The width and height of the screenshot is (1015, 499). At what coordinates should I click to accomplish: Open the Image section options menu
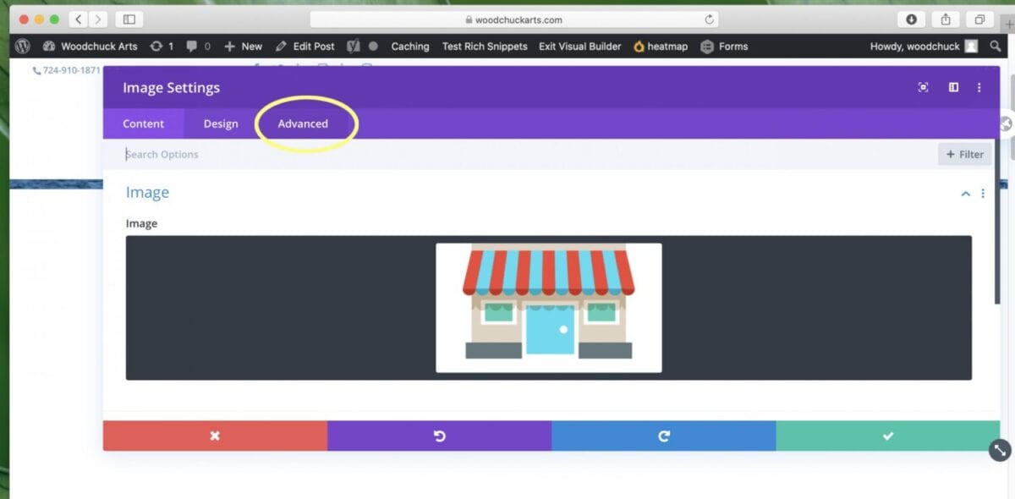click(x=983, y=194)
